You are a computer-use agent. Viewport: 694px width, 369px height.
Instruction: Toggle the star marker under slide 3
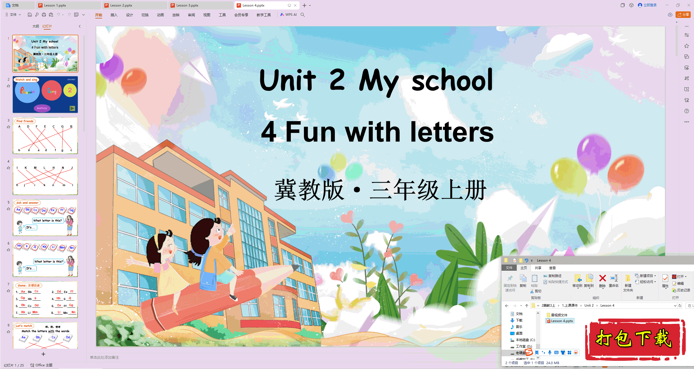click(8, 127)
